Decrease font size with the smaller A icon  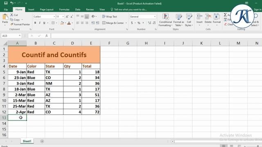[x=72, y=16]
